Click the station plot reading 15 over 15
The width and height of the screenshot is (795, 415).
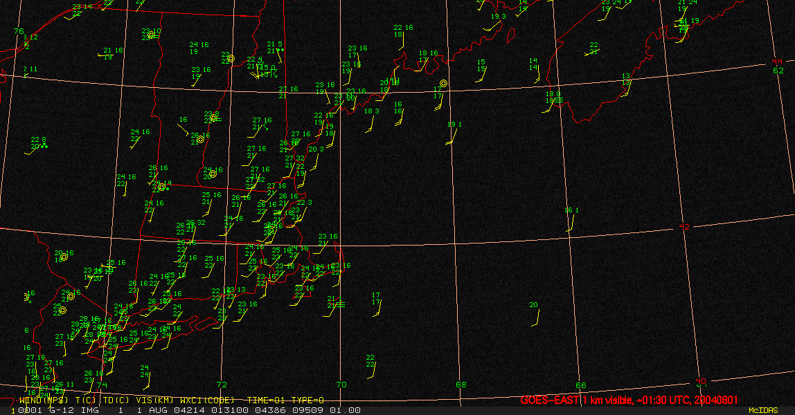(481, 70)
